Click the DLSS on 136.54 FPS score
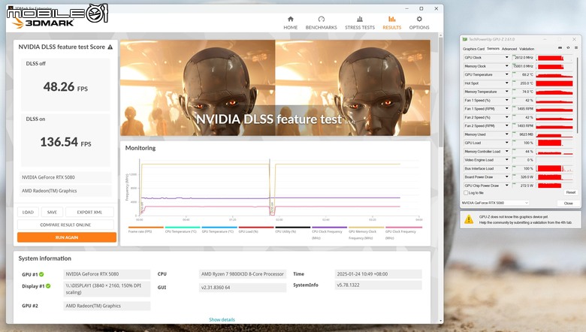 click(65, 142)
